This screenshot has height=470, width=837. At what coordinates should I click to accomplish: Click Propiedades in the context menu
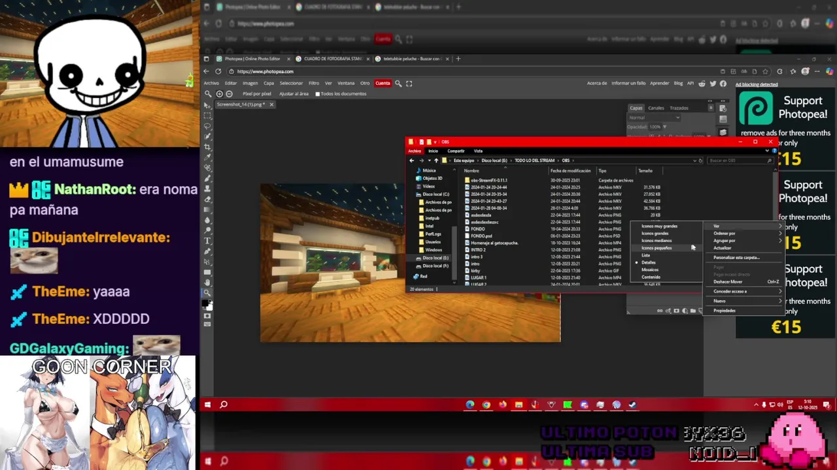pos(725,311)
